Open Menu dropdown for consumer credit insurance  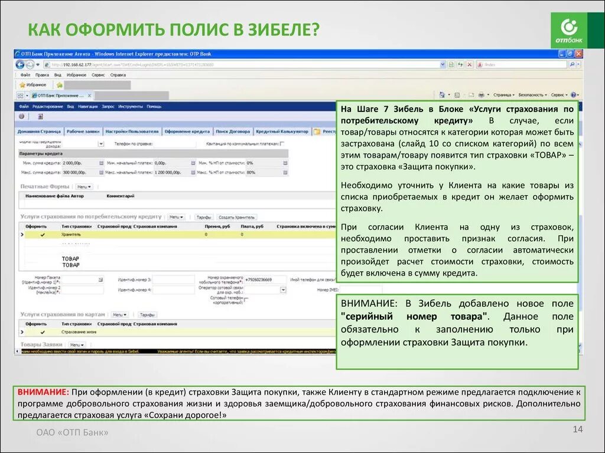pyautogui.click(x=176, y=217)
